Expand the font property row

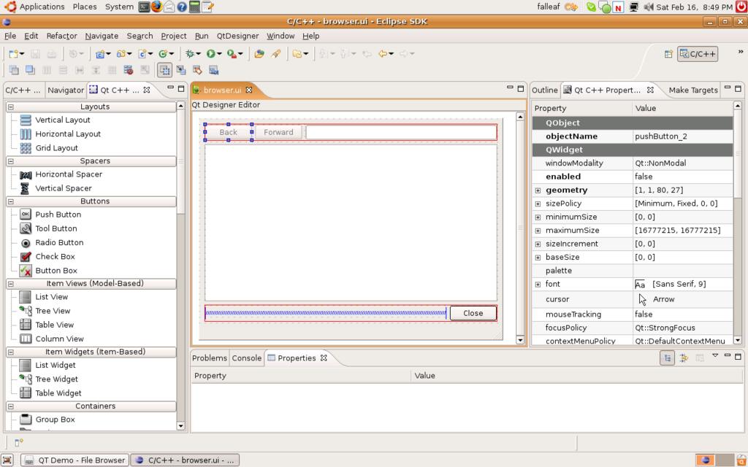point(538,285)
